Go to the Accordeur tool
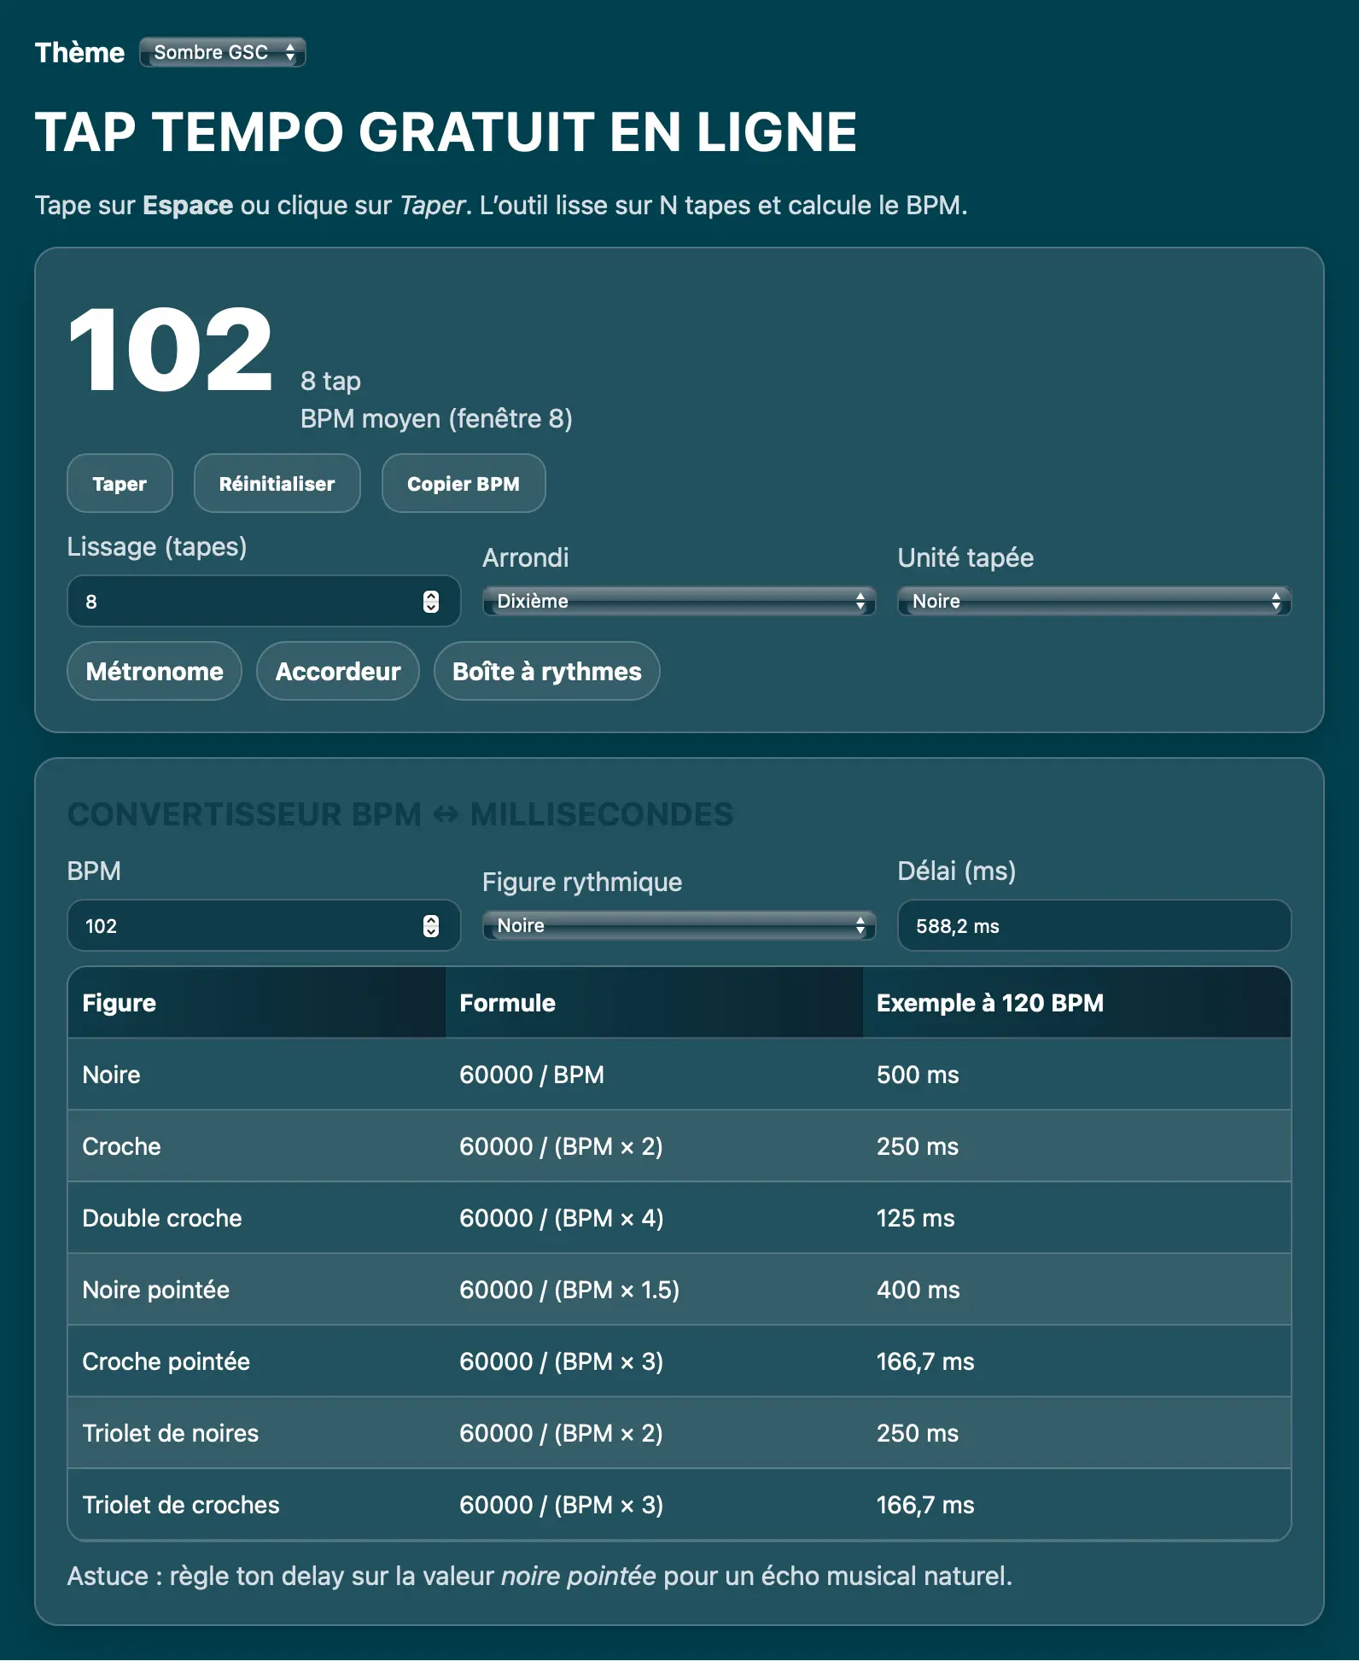 (337, 672)
